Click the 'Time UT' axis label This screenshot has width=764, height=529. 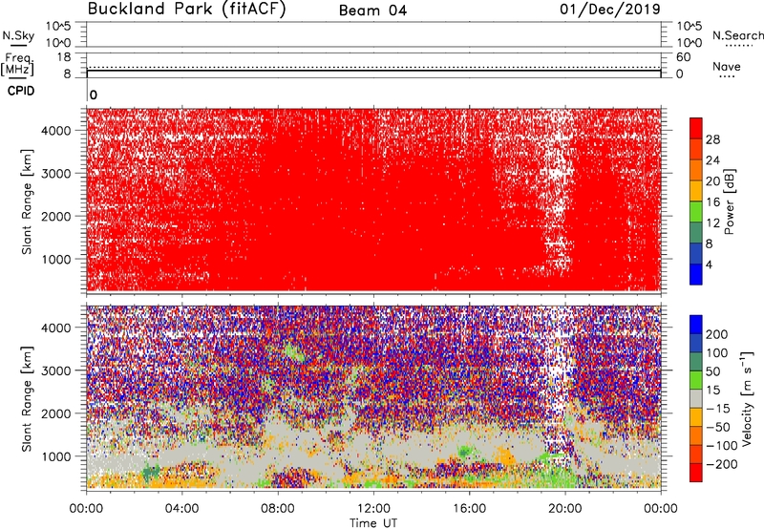click(x=373, y=523)
